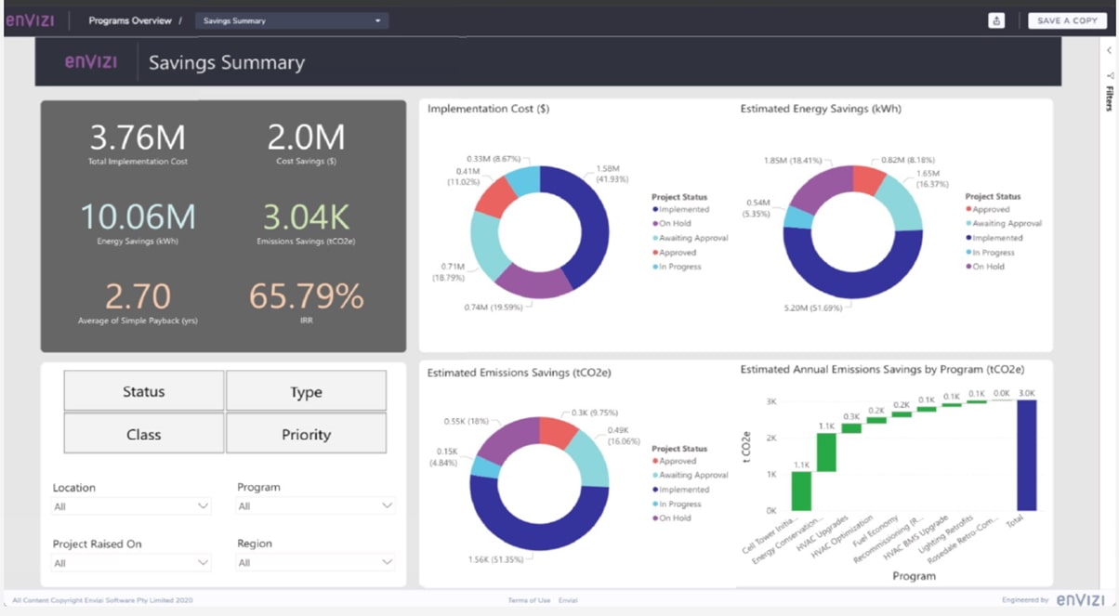Select the Status view tab
The height and width of the screenshot is (616, 1119).
click(144, 391)
